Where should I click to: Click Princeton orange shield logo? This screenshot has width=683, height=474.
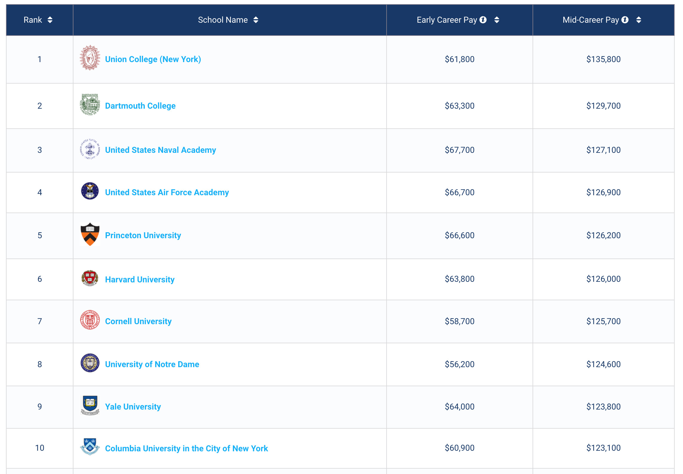[90, 234]
